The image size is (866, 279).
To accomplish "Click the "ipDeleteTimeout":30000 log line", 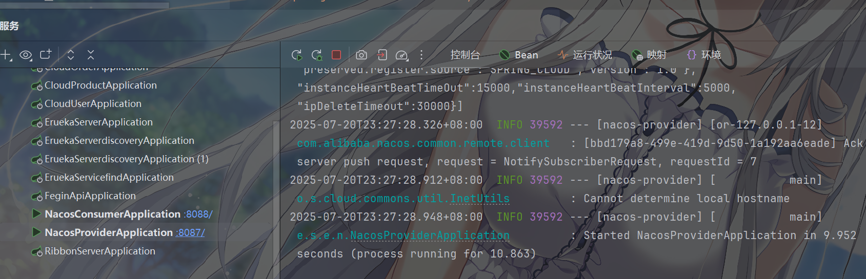I will click(380, 106).
